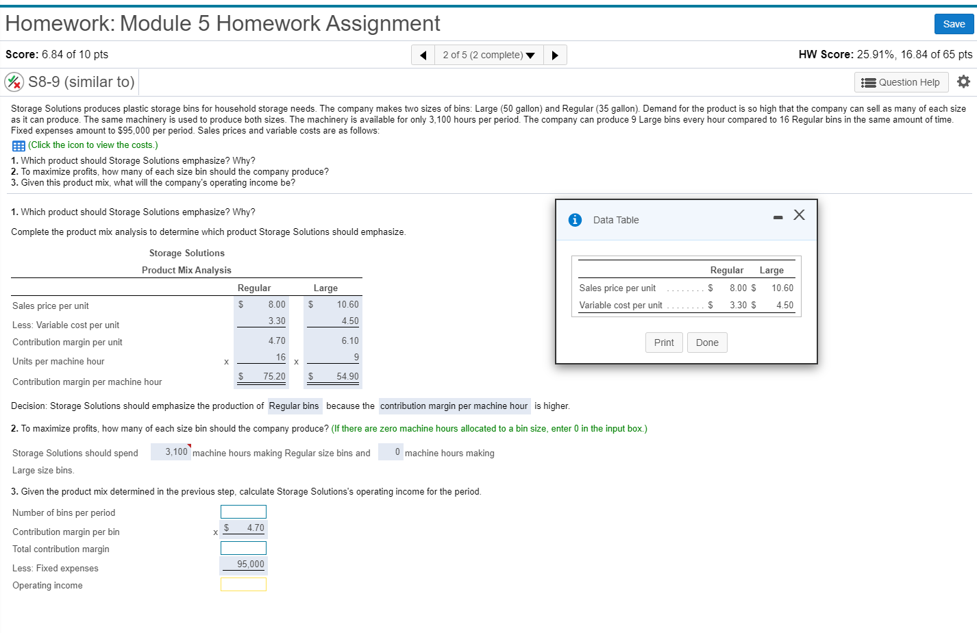Screen dimensions: 977x633
Task: Open the '2 of 5 (2 complete)' question dropdown
Action: [488, 55]
